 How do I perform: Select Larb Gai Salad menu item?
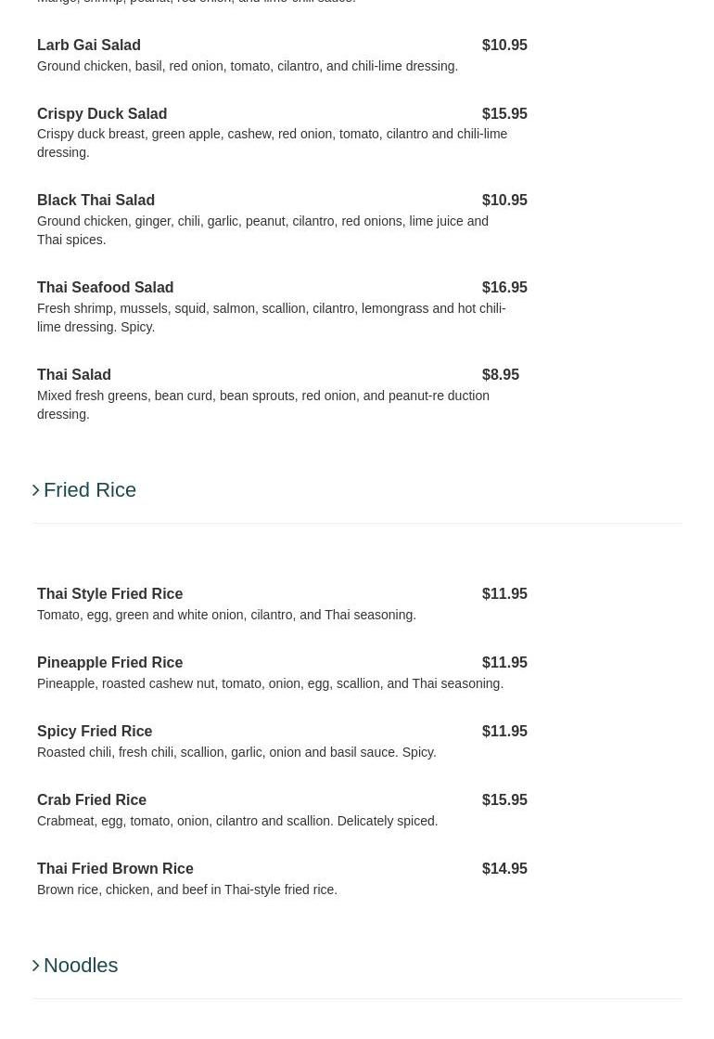(x=89, y=45)
